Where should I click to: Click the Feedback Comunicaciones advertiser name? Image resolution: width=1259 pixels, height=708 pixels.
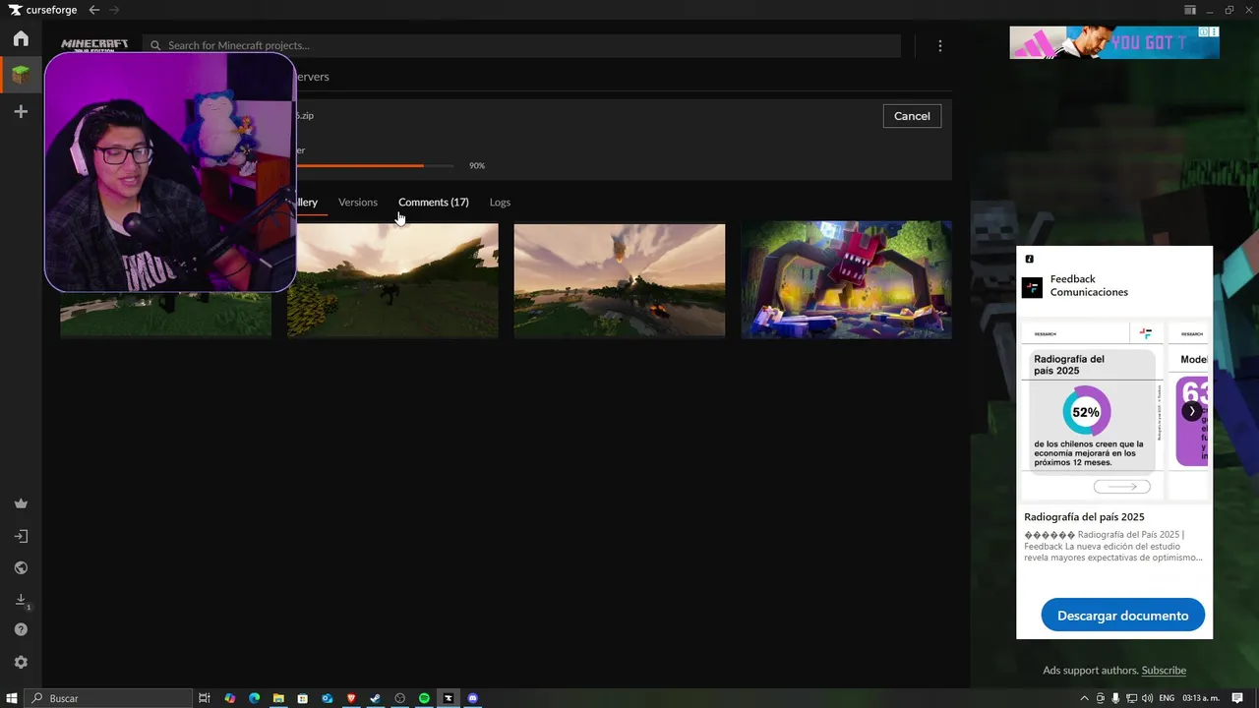click(x=1089, y=285)
